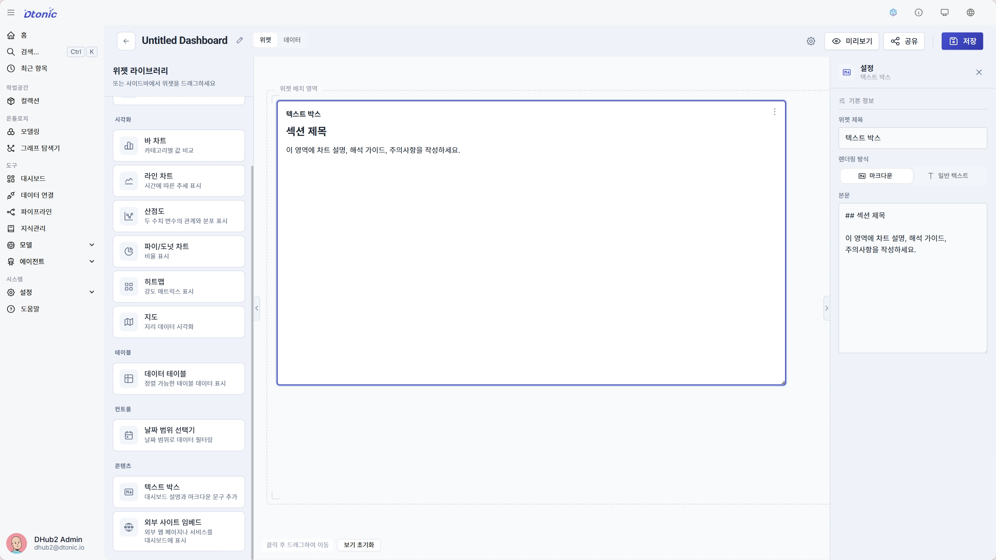Toggle the hamburger menu icon
The height and width of the screenshot is (560, 996).
(x=11, y=13)
